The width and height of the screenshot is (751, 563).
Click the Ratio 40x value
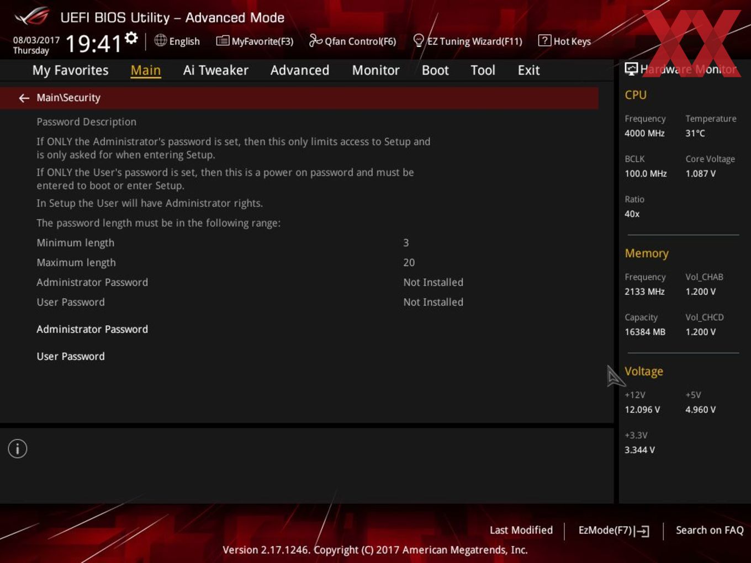[x=632, y=214]
